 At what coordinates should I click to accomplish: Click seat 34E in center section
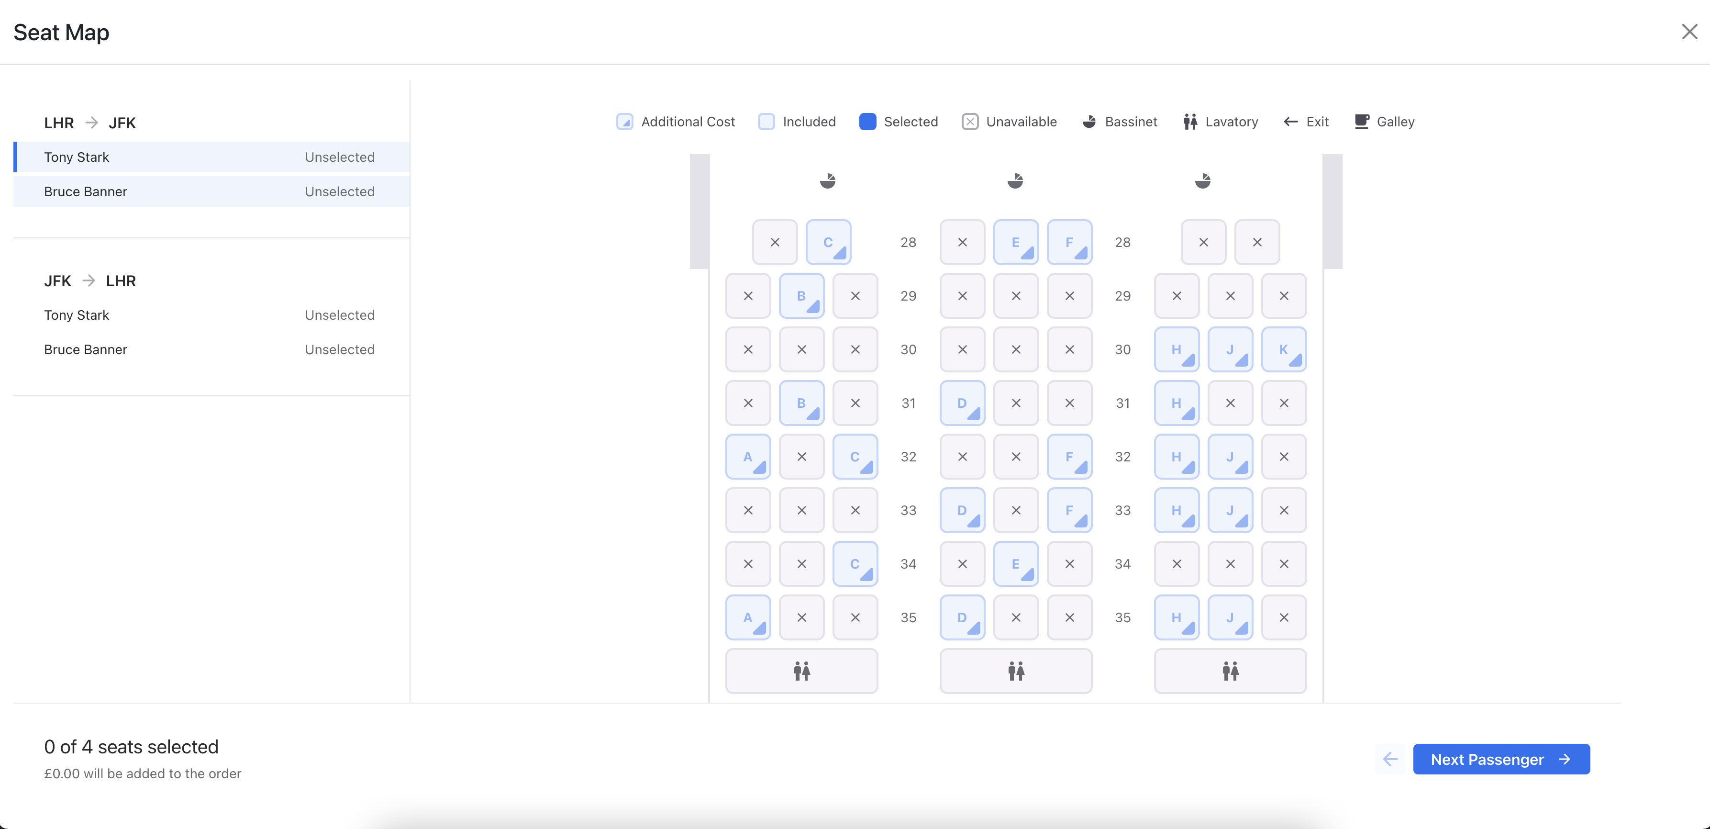coord(1016,564)
